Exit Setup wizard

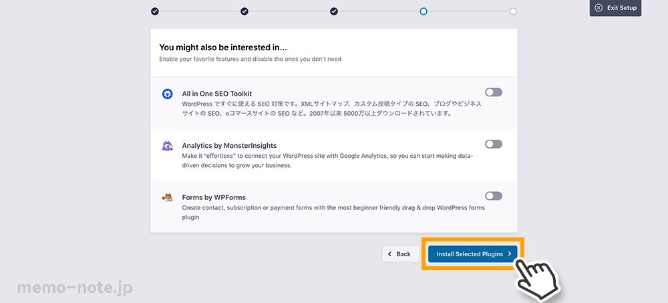coord(615,8)
